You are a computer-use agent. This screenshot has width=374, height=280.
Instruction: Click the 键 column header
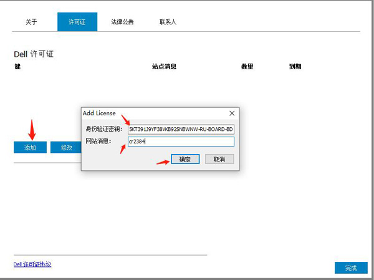pyautogui.click(x=17, y=65)
